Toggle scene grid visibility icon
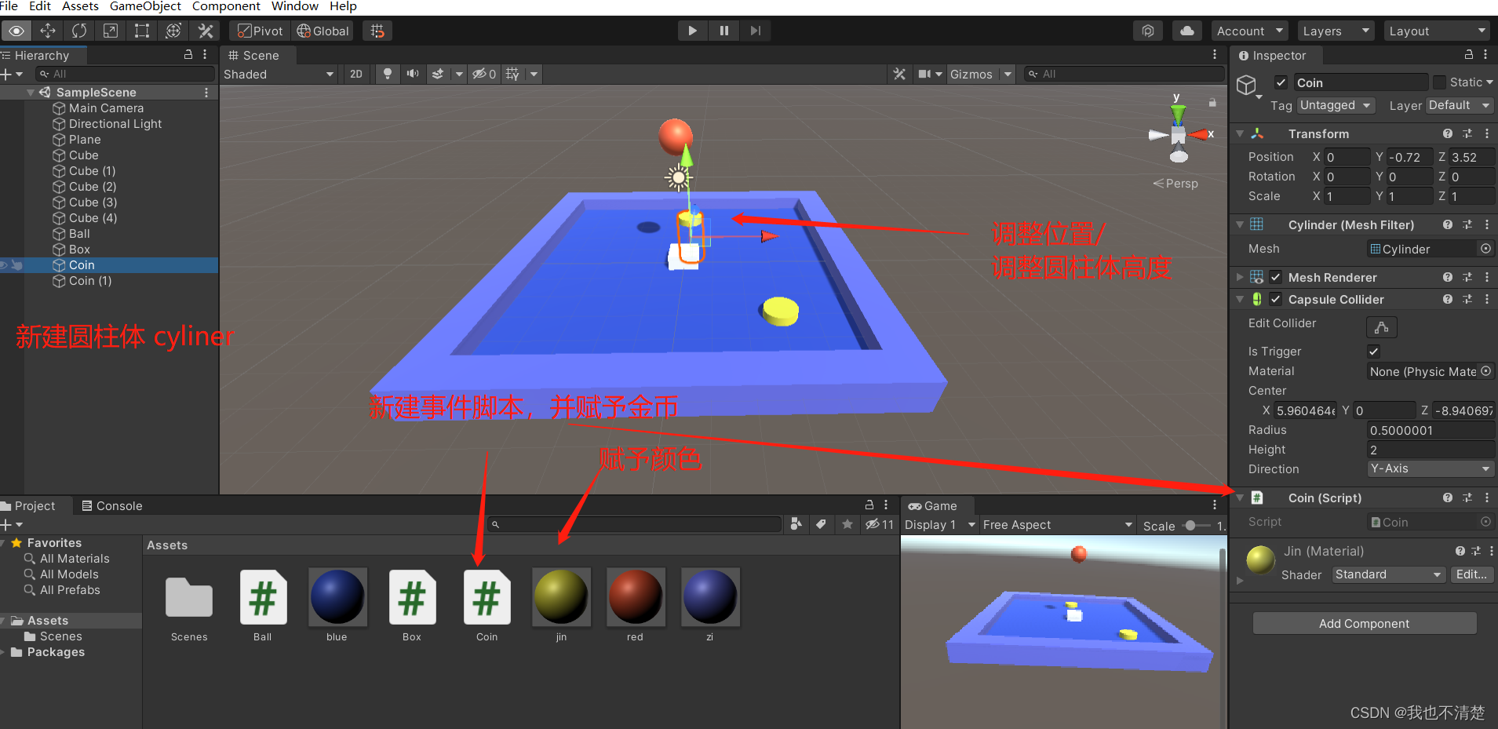1498x729 pixels. pyautogui.click(x=512, y=74)
